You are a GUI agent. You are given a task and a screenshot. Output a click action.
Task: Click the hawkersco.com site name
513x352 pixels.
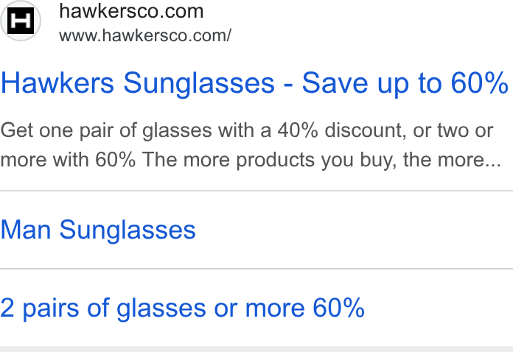pyautogui.click(x=131, y=12)
